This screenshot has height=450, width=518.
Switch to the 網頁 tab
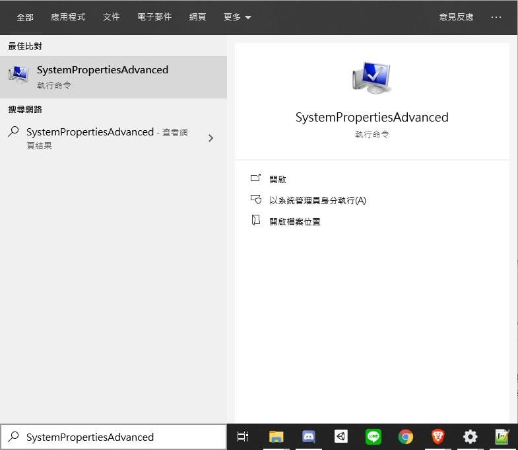[197, 17]
